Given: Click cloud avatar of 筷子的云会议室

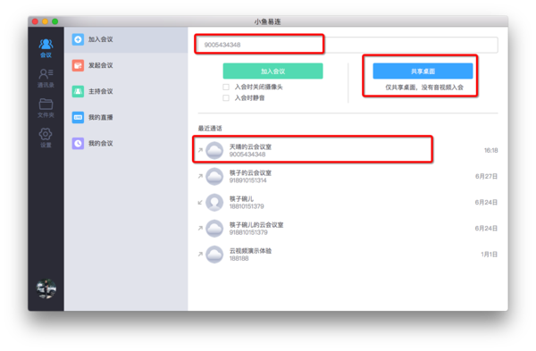Looking at the screenshot, I should [214, 176].
